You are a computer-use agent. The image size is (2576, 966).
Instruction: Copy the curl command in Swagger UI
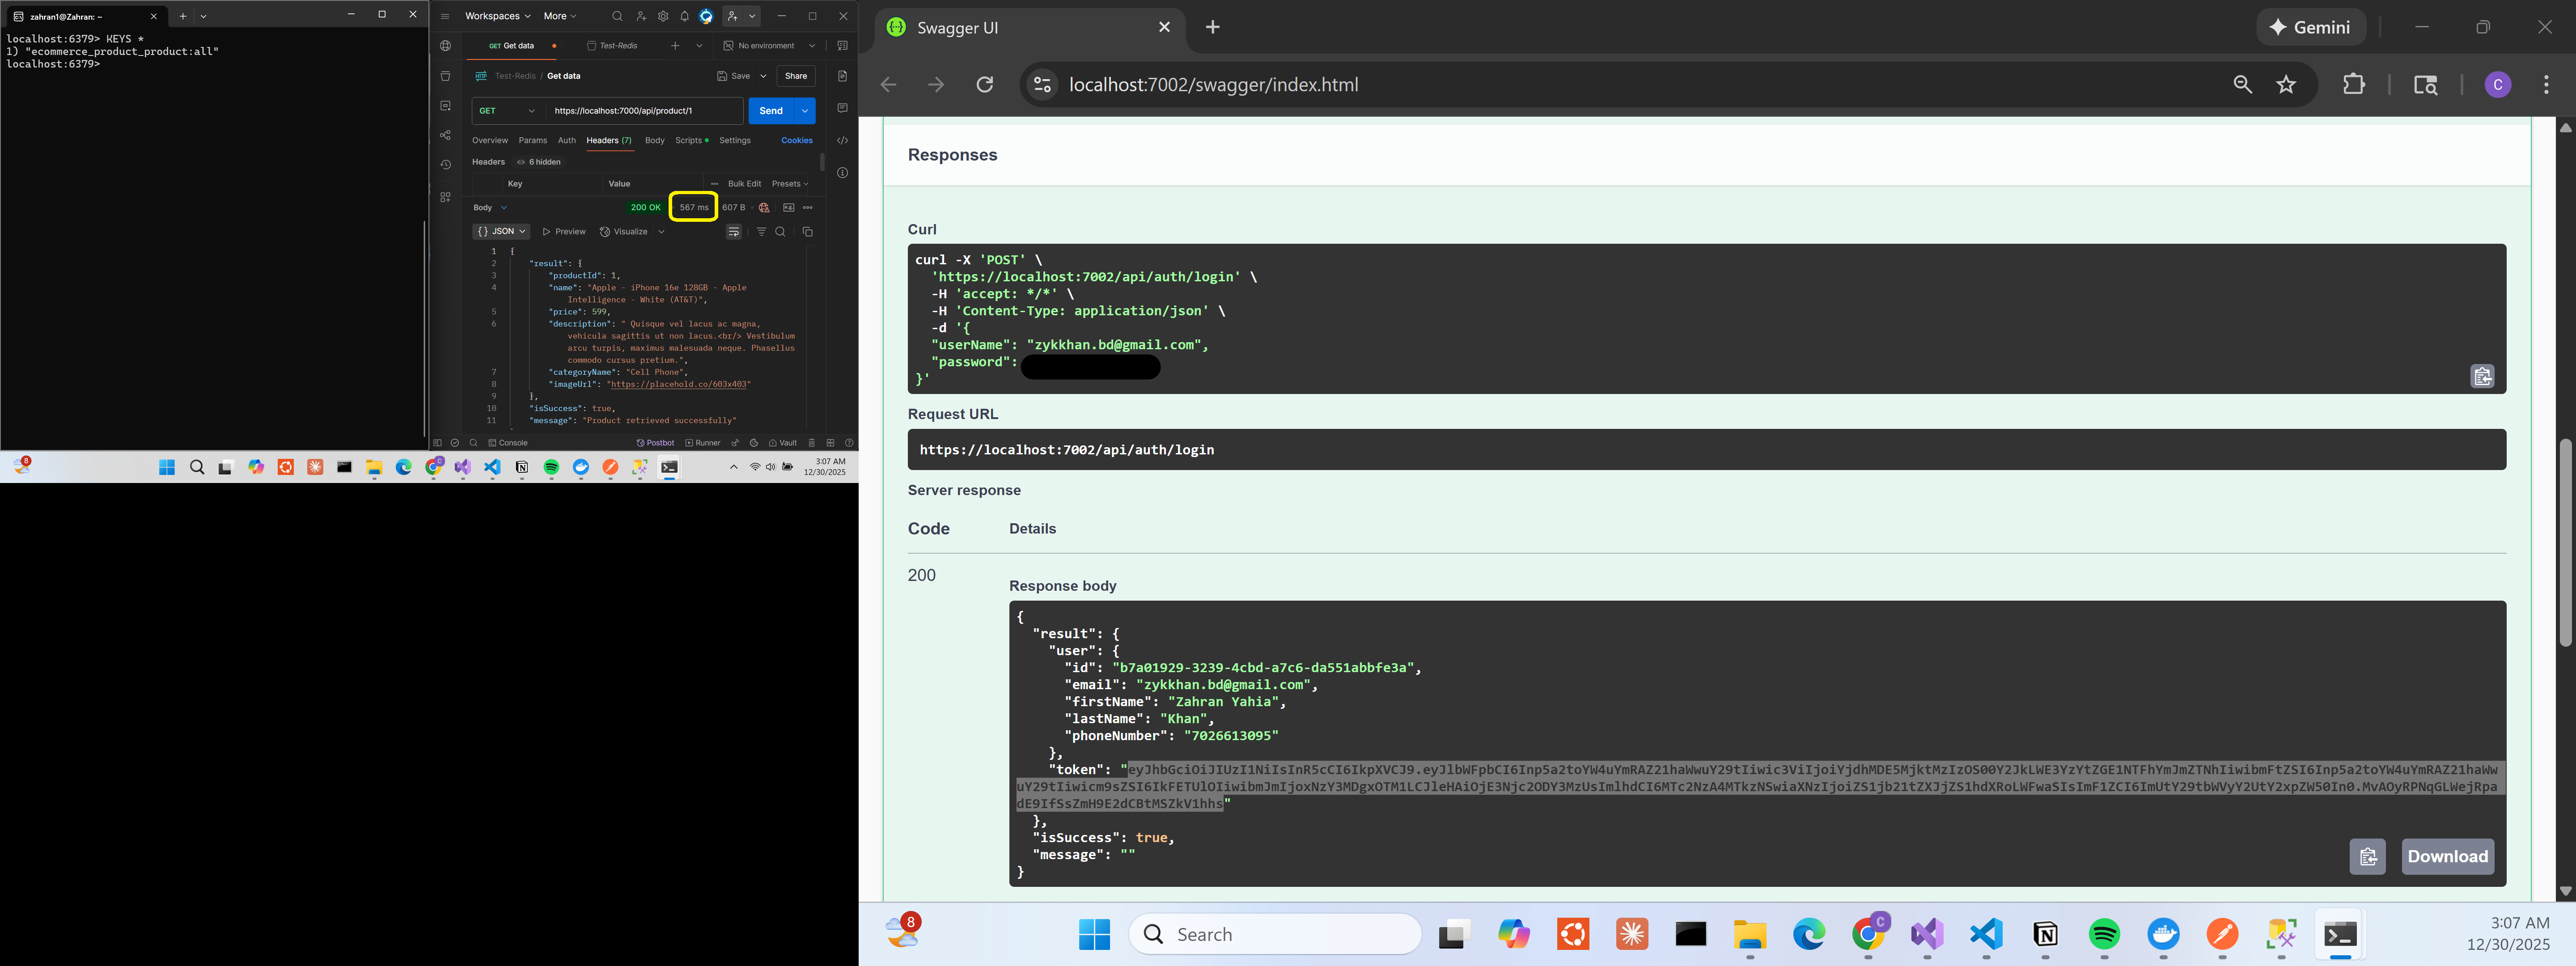point(2483,376)
